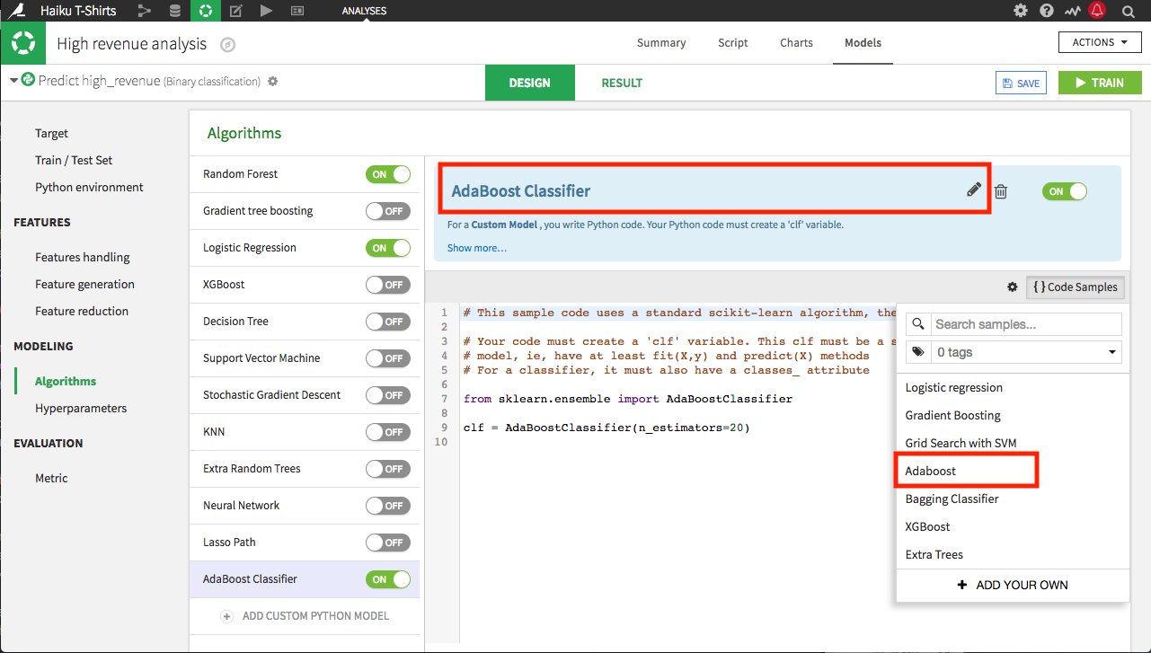The width and height of the screenshot is (1151, 653).
Task: Open the Features handling settings
Action: (x=83, y=257)
